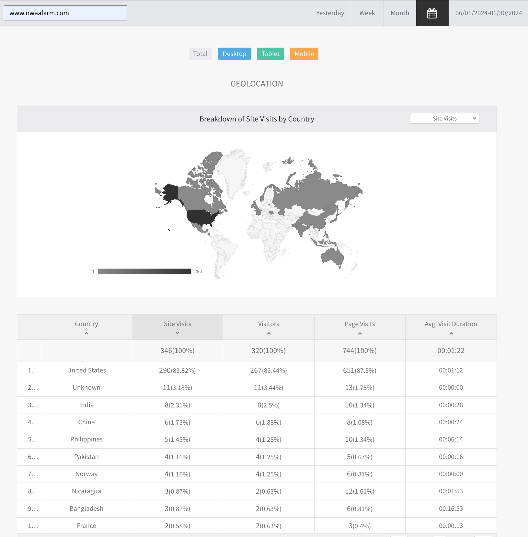The image size is (528, 537).
Task: Switch to Week time range
Action: [367, 13]
